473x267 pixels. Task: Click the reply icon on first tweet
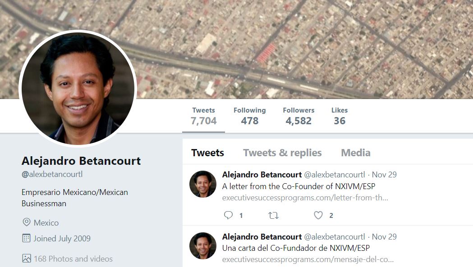(228, 215)
